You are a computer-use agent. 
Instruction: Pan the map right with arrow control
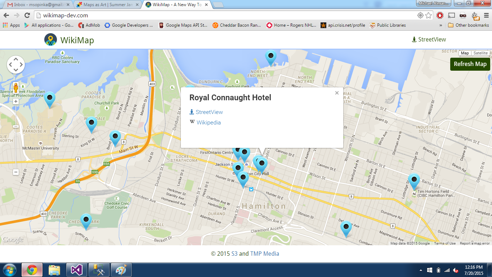click(21, 65)
